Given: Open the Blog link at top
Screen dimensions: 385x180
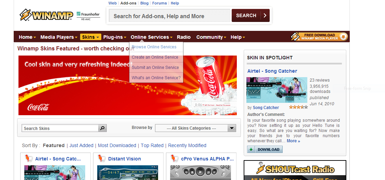Looking at the screenshot, I should (144, 3).
